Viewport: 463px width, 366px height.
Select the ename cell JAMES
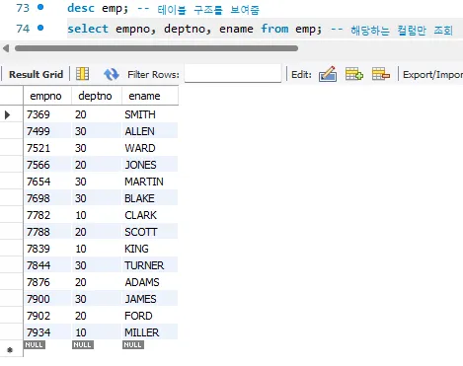coord(150,299)
